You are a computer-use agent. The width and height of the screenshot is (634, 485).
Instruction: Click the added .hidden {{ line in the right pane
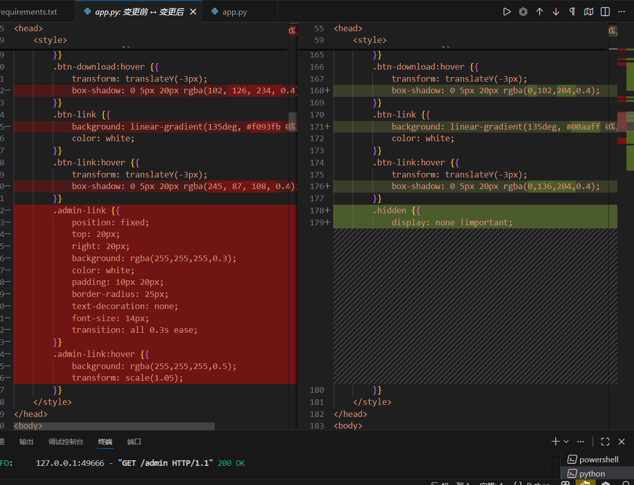click(x=396, y=210)
